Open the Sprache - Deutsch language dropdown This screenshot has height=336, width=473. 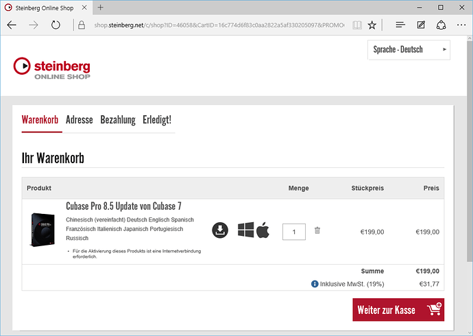[x=409, y=50]
